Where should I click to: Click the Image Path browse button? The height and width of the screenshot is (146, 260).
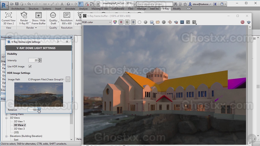pos(68,79)
